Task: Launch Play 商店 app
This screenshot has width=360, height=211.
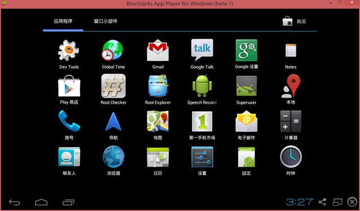Action: tap(69, 86)
